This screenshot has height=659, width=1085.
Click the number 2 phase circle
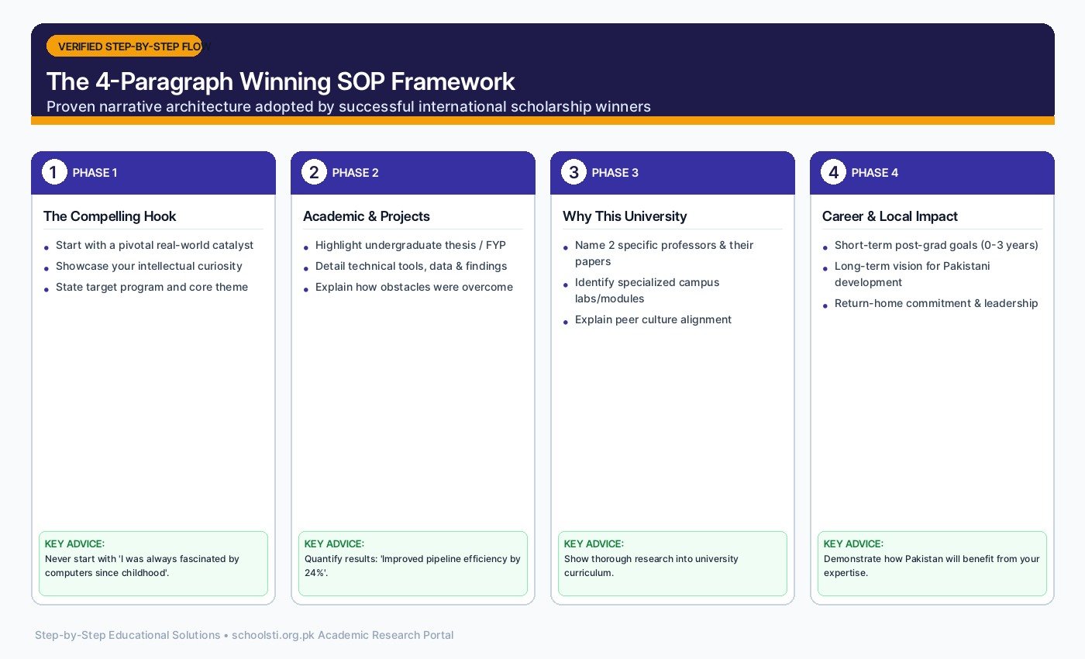point(314,172)
